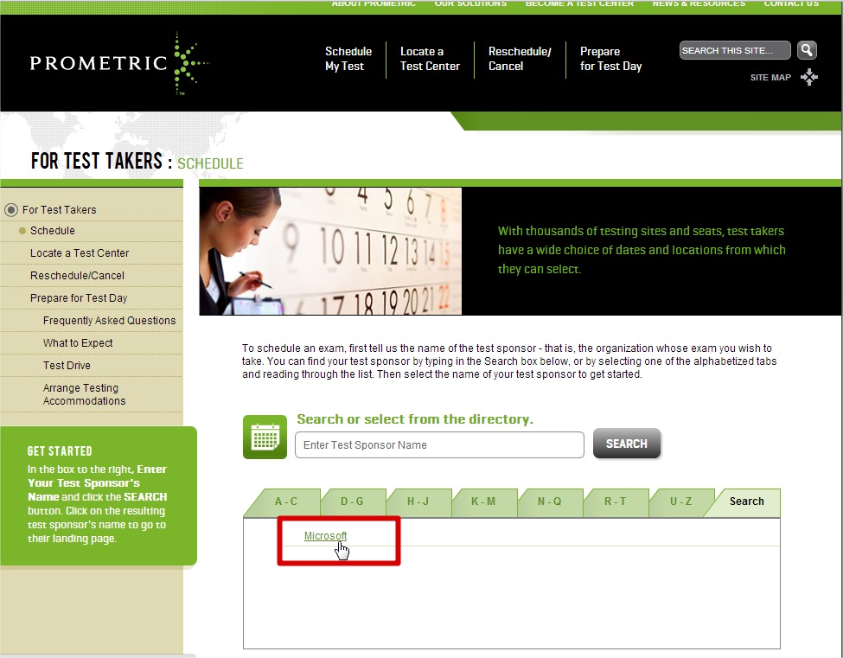Open the A - C directory tab

click(x=286, y=501)
